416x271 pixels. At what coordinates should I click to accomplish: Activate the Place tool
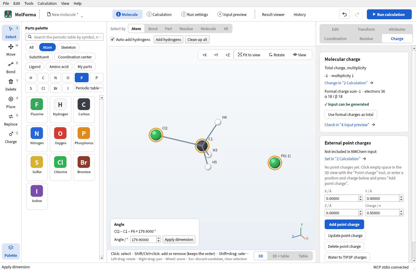pos(11,102)
